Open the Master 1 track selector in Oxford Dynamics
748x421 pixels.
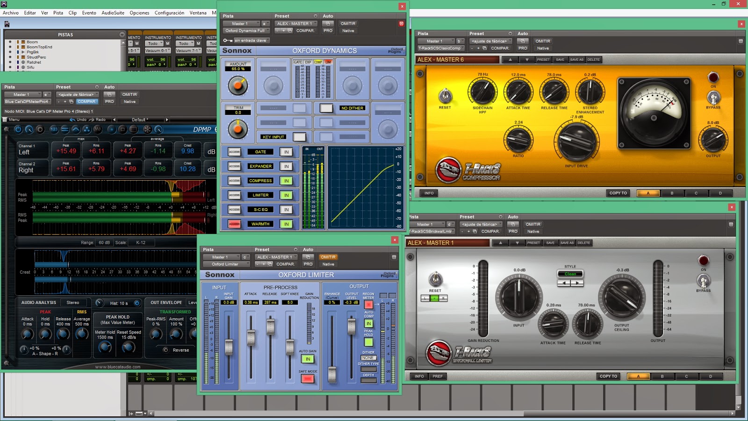pyautogui.click(x=241, y=23)
